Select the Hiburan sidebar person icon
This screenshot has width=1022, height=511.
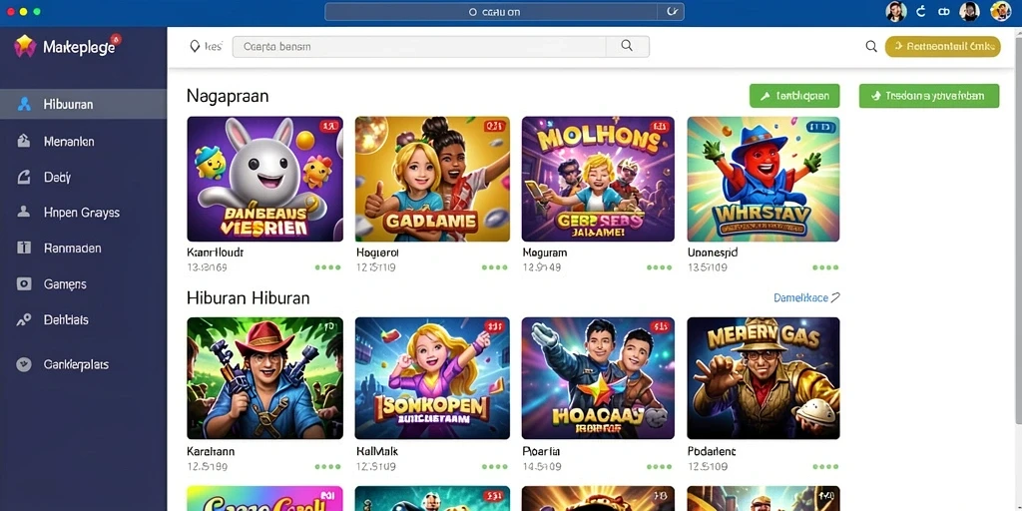24,104
